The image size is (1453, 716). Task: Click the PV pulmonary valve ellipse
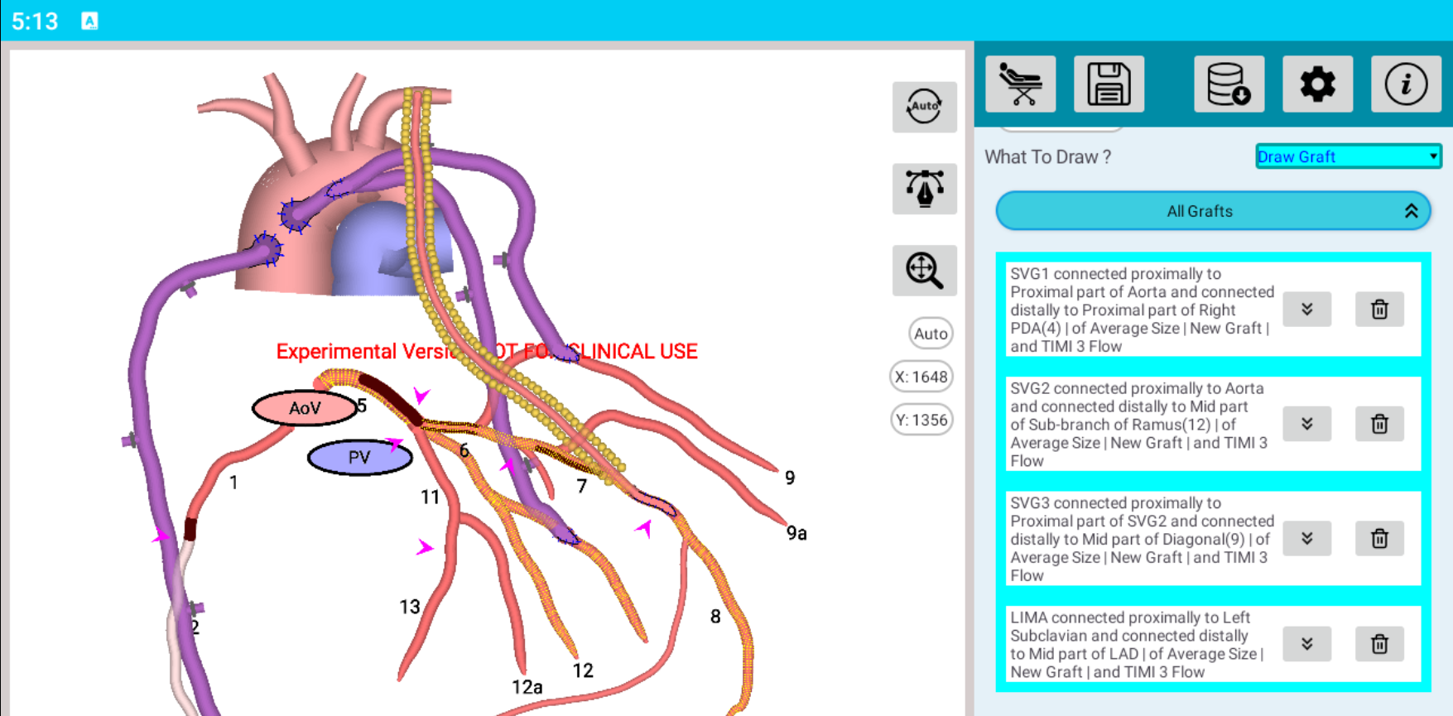click(359, 458)
